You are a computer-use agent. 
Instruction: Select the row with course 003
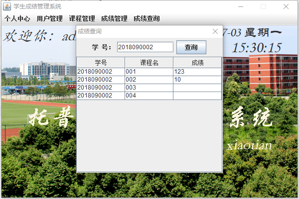pyautogui.click(x=149, y=88)
